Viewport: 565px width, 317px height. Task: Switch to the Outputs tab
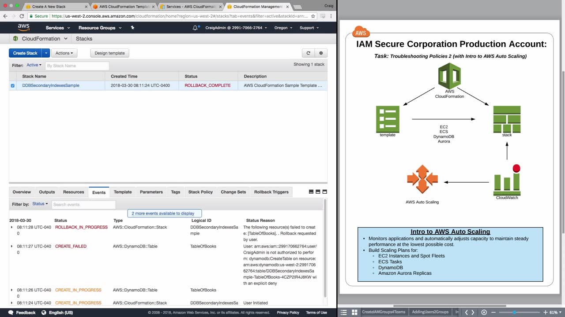pyautogui.click(x=47, y=192)
